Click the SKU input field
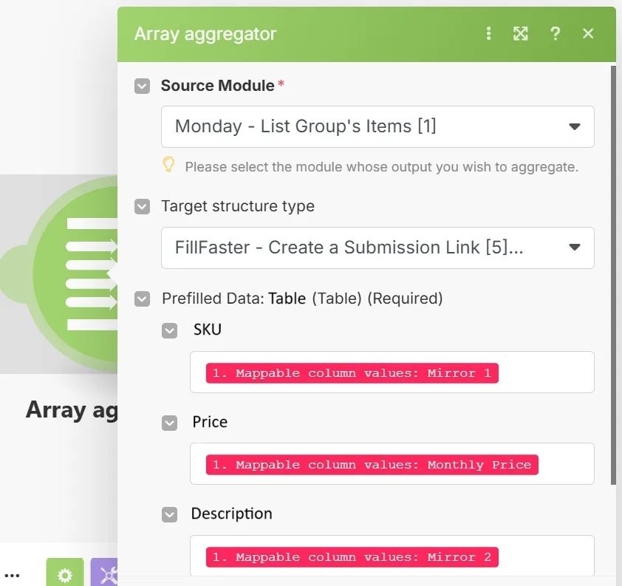This screenshot has height=586, width=622. pos(392,372)
